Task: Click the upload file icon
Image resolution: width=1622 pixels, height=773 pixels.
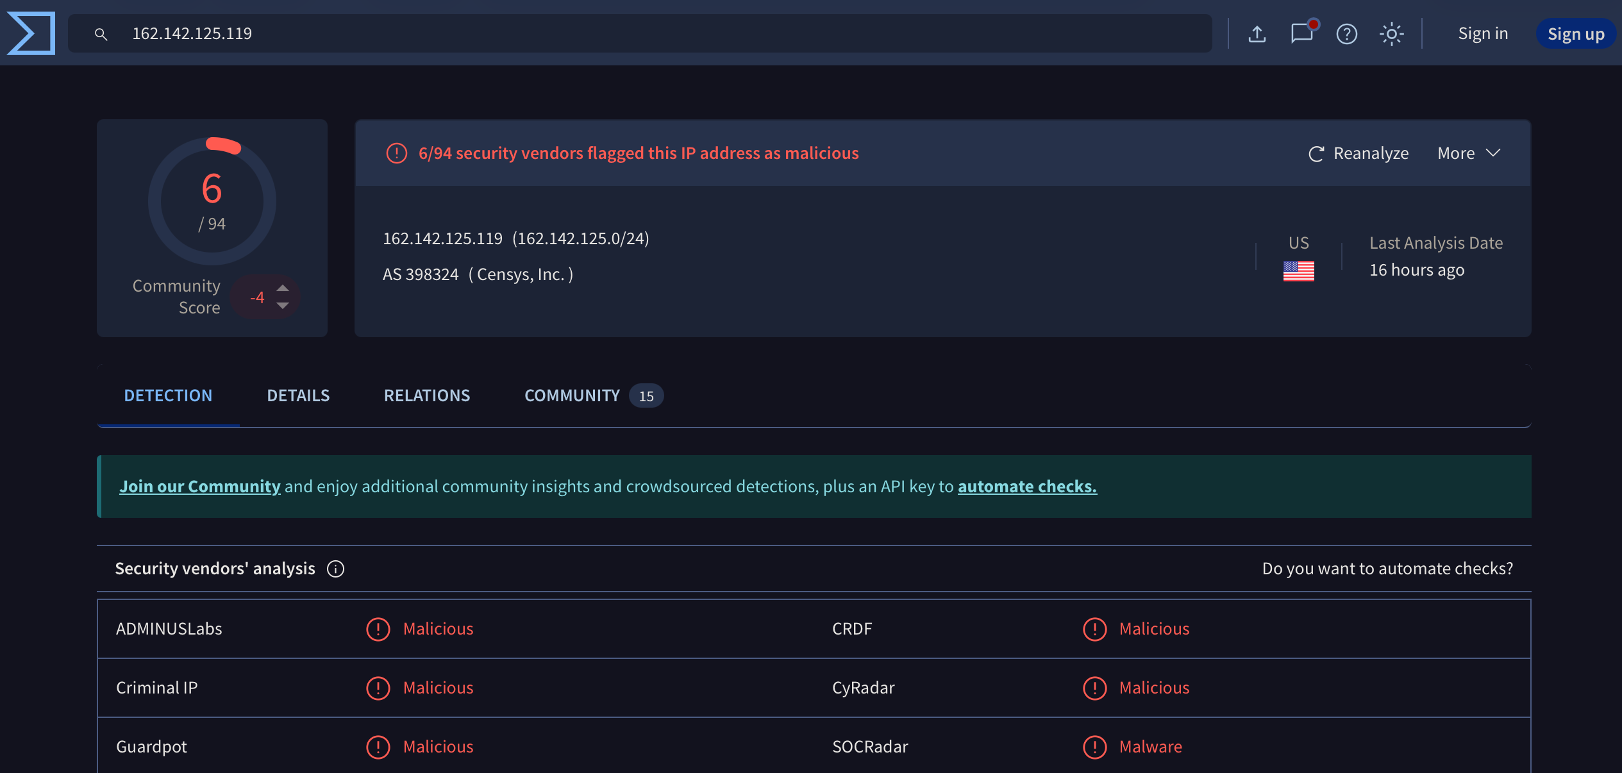Action: point(1257,34)
